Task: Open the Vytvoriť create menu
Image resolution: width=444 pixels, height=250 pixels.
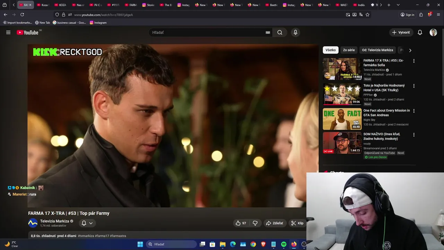Action: [401, 32]
